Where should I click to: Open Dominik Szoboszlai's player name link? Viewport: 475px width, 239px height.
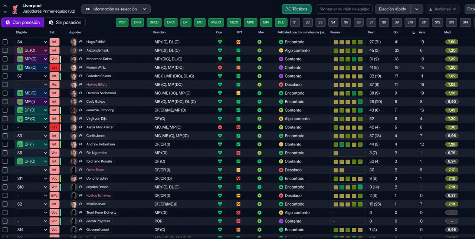[102, 93]
